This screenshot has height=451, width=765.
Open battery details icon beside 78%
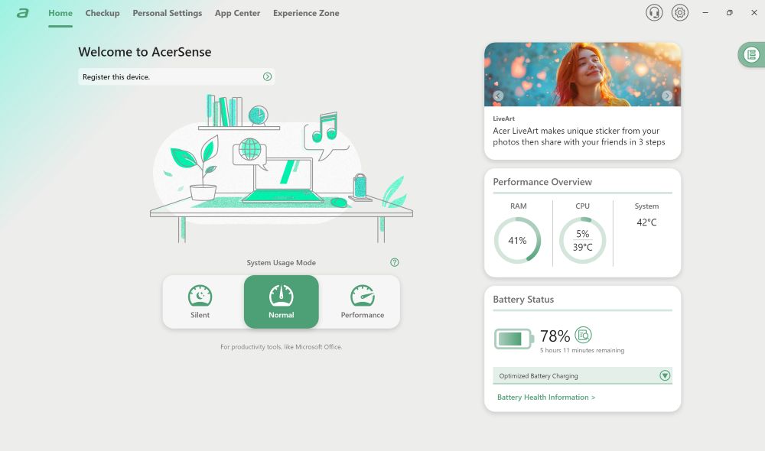583,335
